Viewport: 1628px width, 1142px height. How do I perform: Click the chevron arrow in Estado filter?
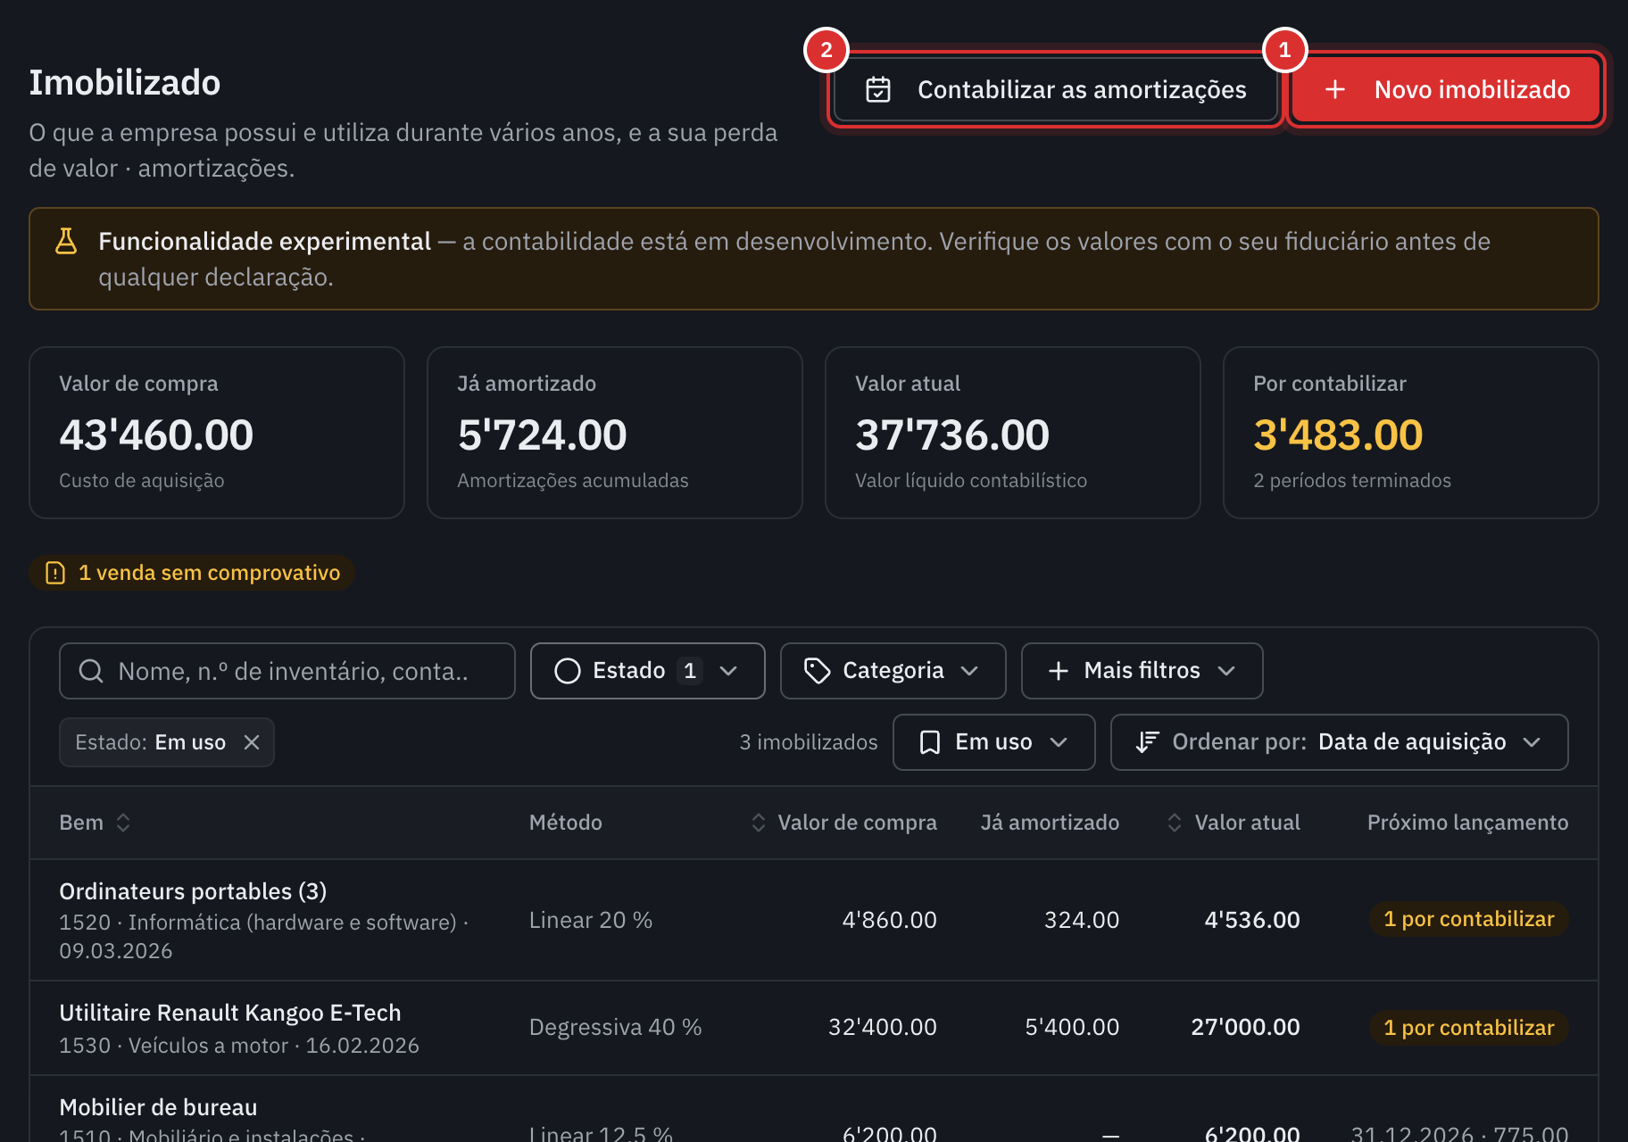coord(728,671)
